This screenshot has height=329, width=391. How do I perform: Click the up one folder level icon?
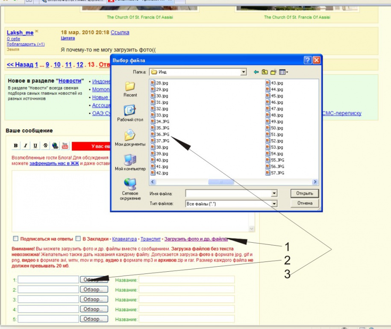[265, 72]
